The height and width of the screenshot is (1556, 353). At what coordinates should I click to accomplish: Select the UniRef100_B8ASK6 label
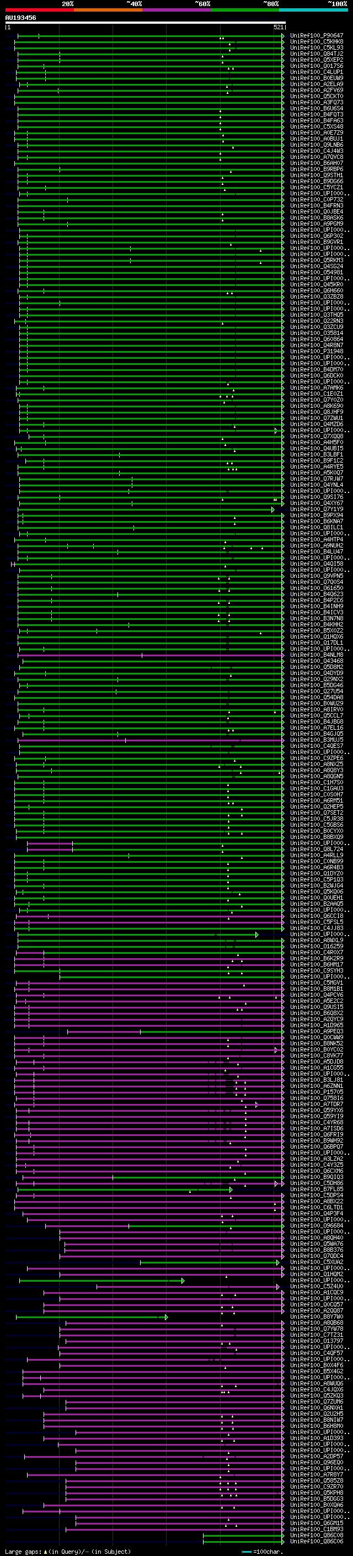point(316,217)
